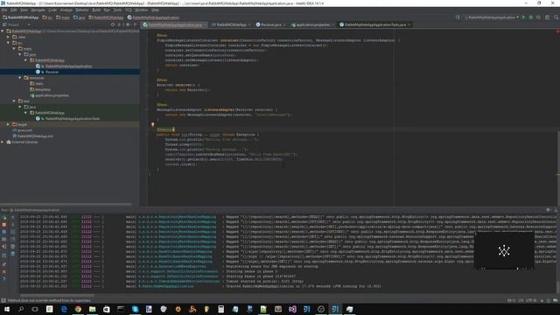Collapse the src folder node
560x315 pixels.
coord(8,43)
